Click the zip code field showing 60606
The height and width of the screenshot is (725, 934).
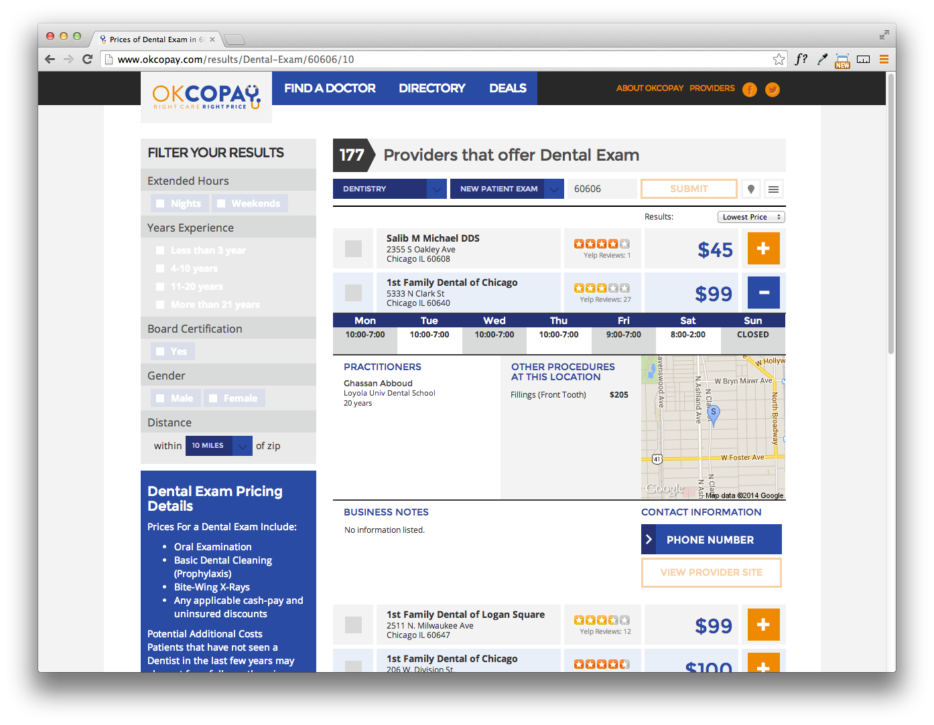tap(602, 189)
